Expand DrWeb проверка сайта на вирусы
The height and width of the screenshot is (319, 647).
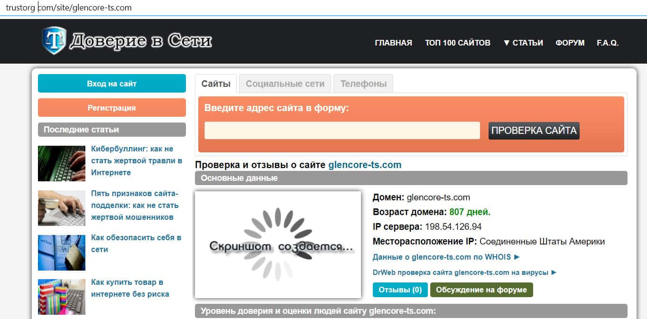point(465,272)
